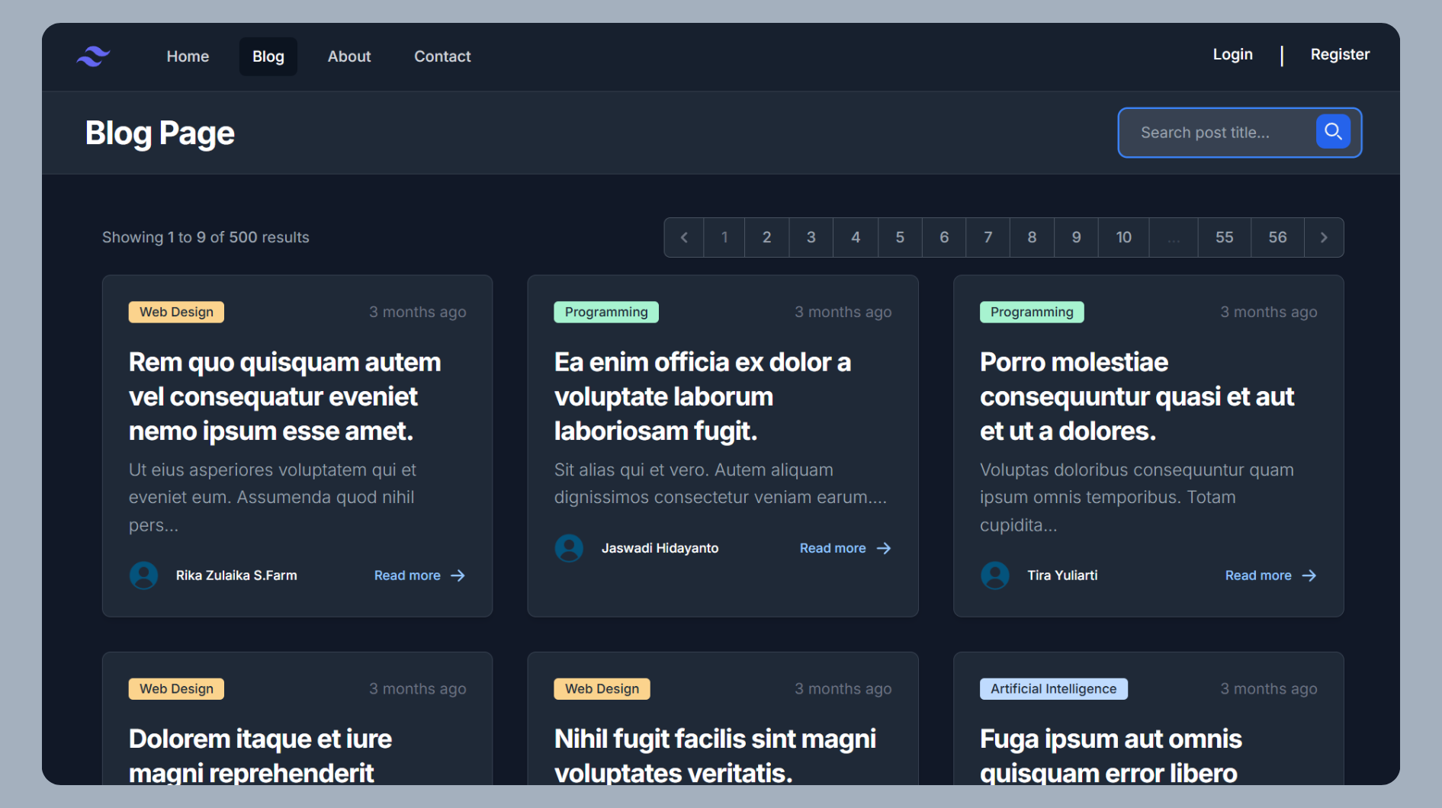
Task: Jump to last page 56
Action: tap(1278, 238)
